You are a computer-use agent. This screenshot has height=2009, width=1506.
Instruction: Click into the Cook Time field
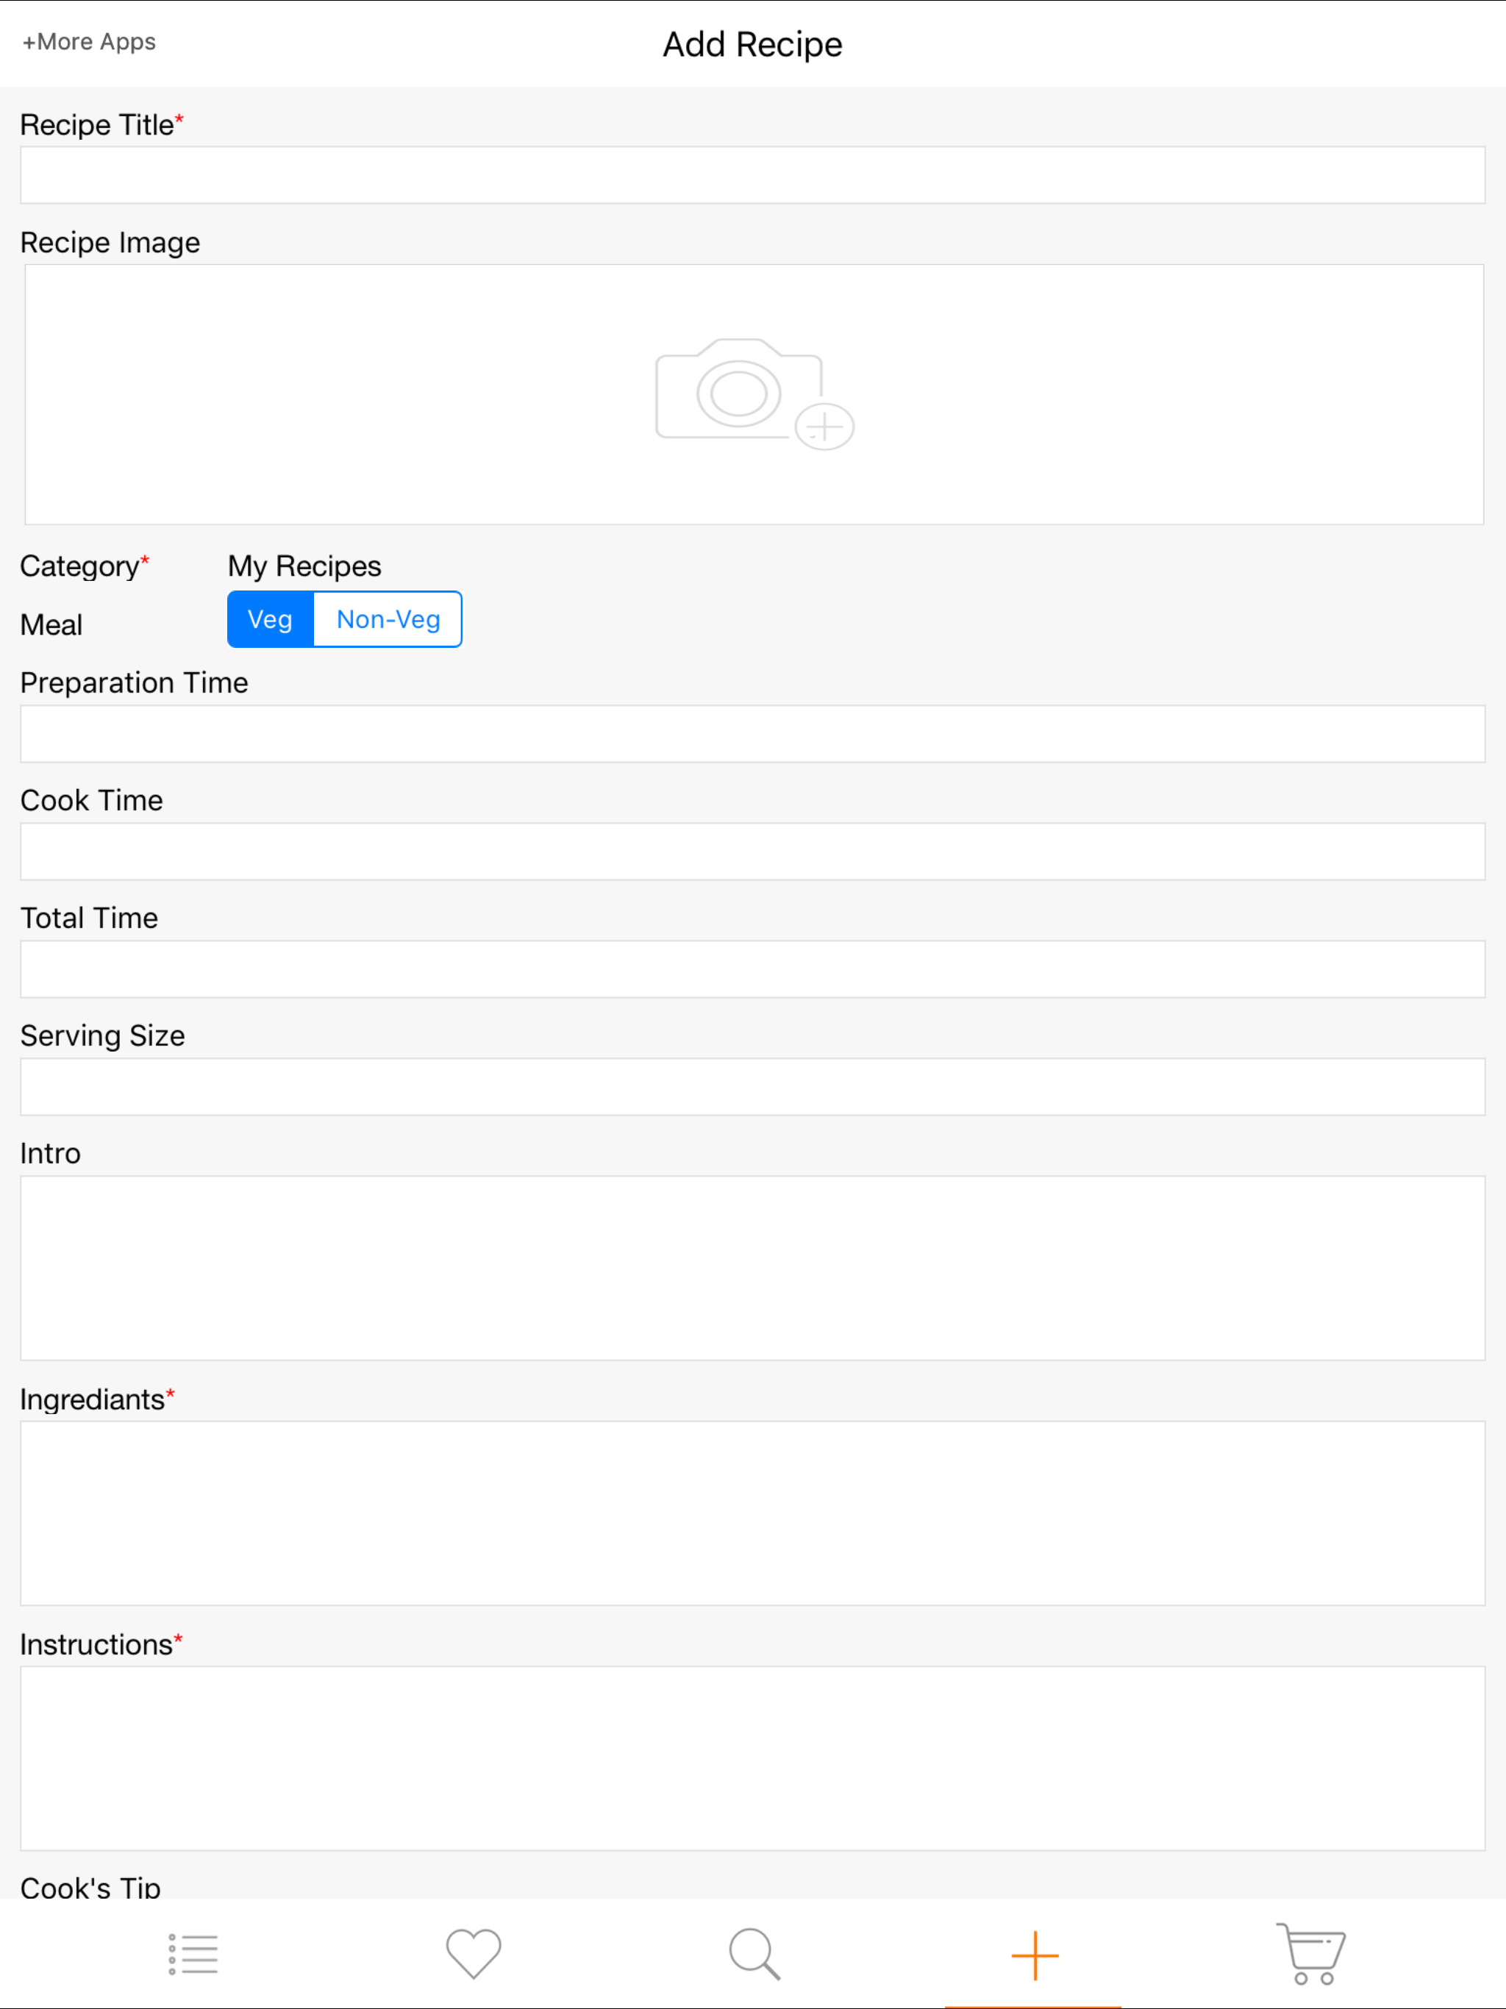(x=752, y=851)
